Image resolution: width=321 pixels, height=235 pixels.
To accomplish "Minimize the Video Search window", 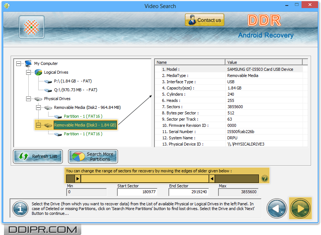I will click(x=286, y=5).
